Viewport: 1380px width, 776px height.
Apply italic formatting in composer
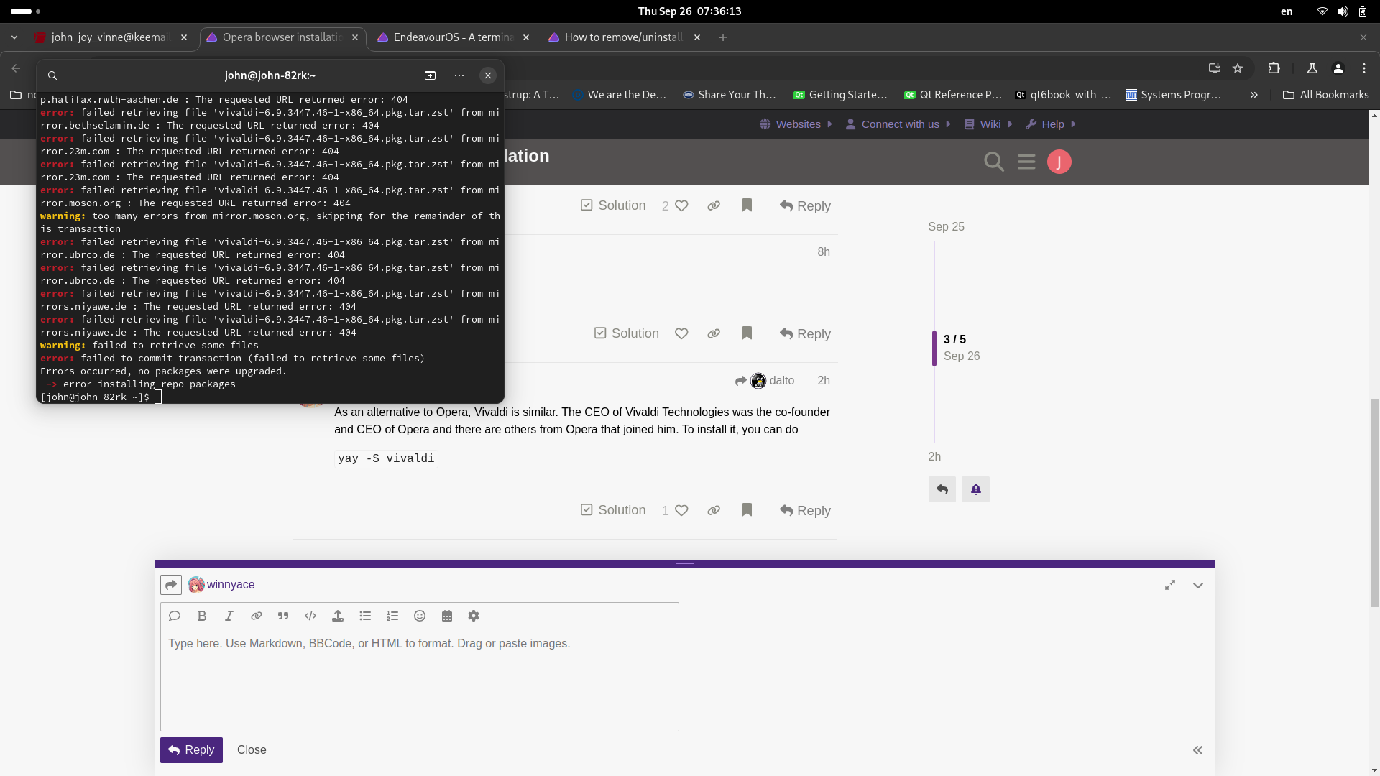pyautogui.click(x=229, y=616)
